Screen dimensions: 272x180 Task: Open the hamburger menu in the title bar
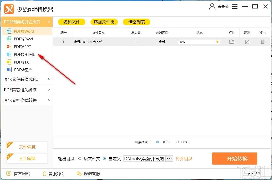(x=235, y=7)
